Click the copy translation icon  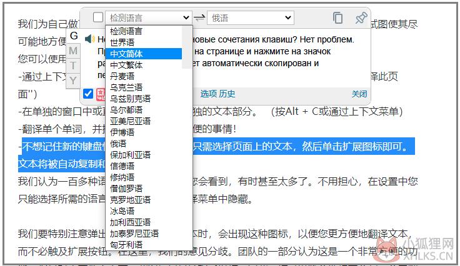pyautogui.click(x=337, y=18)
